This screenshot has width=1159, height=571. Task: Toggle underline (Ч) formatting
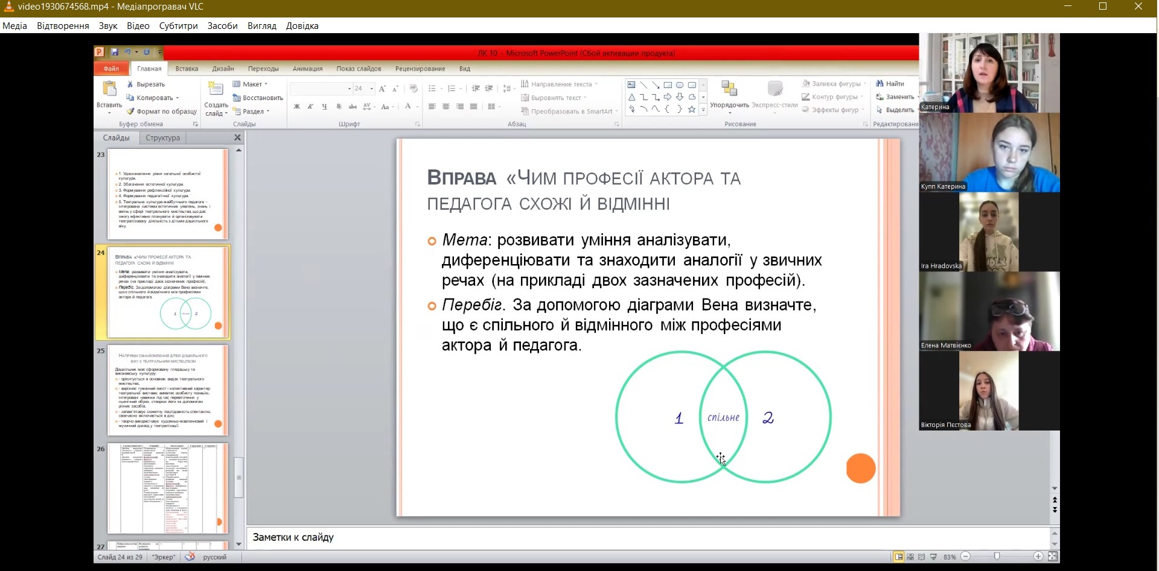click(x=324, y=107)
